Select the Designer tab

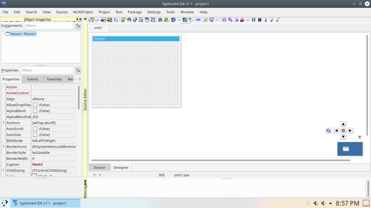(x=121, y=167)
